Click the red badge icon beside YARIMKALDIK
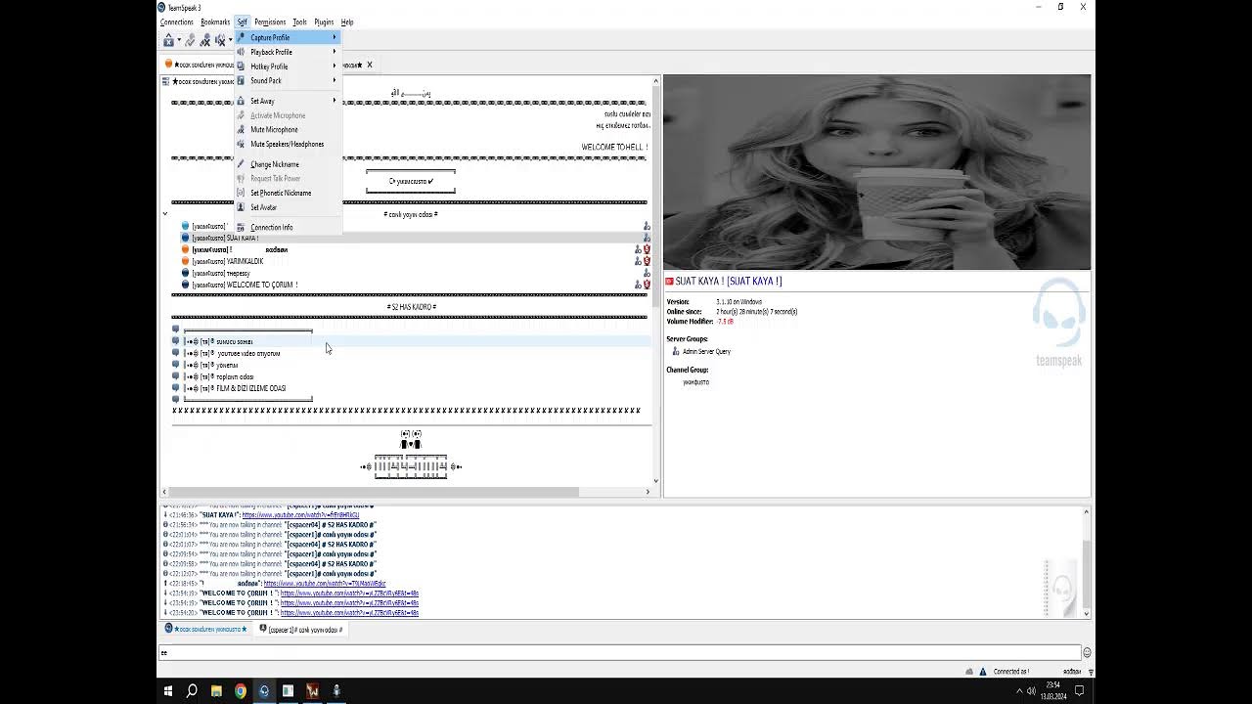The image size is (1252, 704). tap(647, 261)
